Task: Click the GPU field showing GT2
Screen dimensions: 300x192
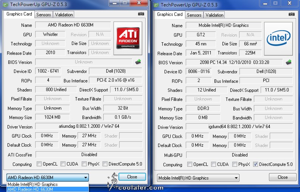Action: tap(201, 35)
